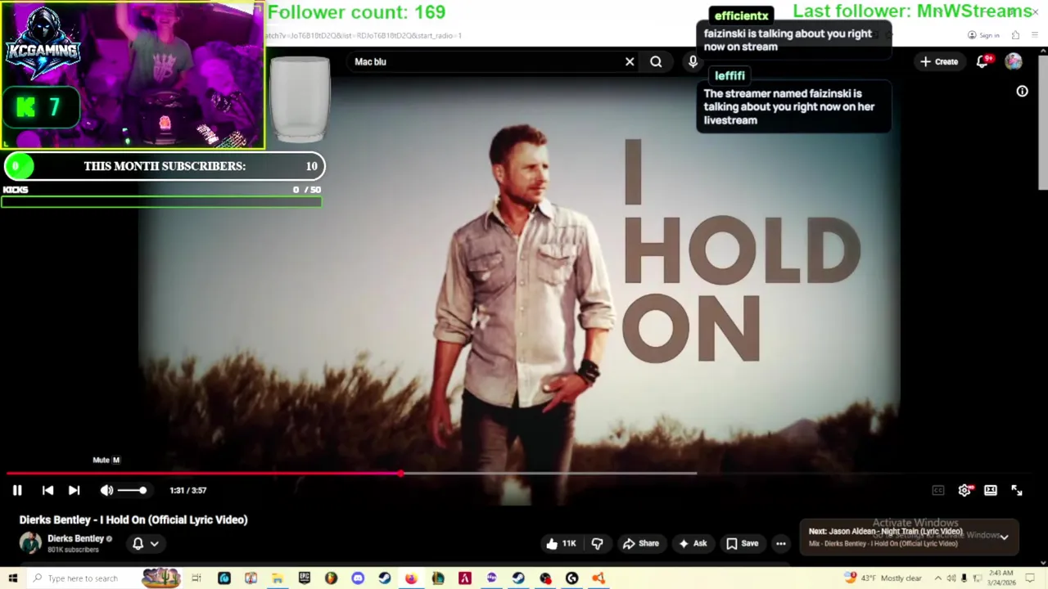Clear the search box with X

click(630, 61)
